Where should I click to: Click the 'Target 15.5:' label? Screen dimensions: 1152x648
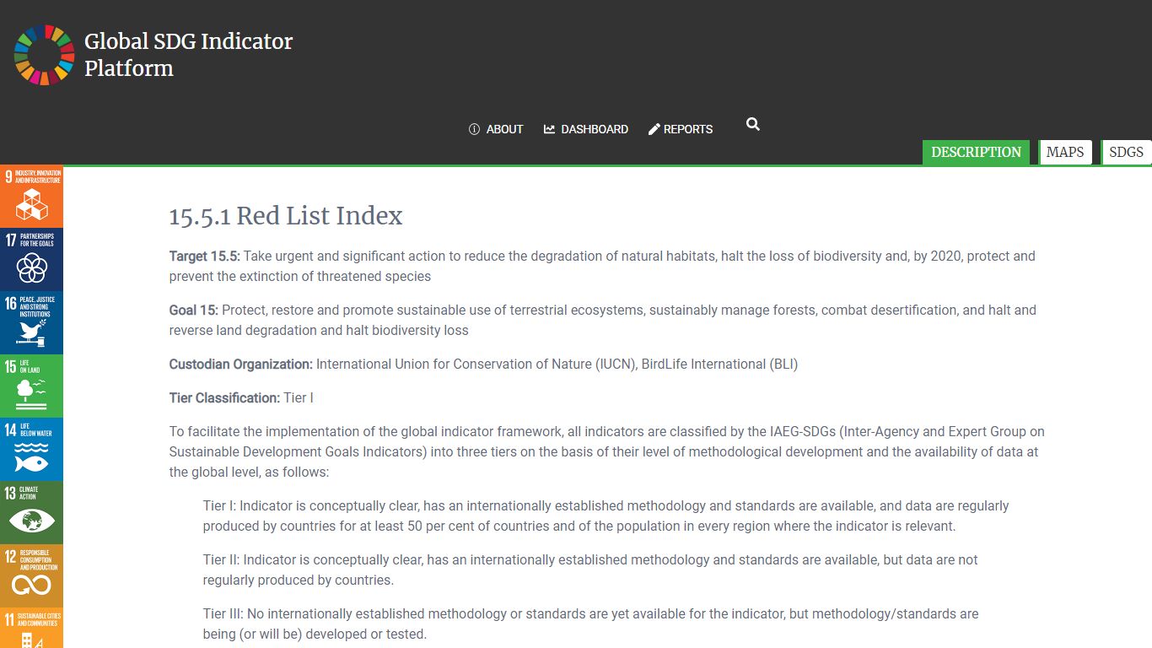[x=205, y=256]
